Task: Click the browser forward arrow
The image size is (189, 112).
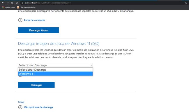Action: click(x=8, y=3)
